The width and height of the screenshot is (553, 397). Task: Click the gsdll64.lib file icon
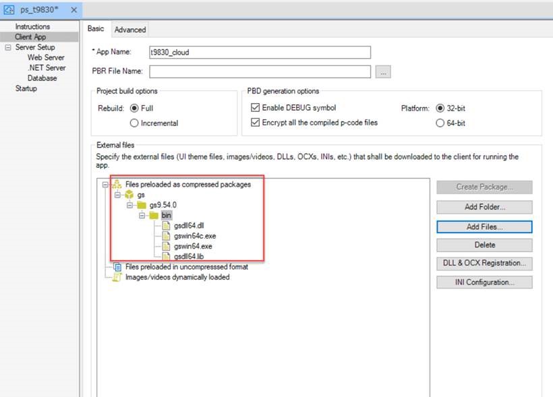coord(167,256)
